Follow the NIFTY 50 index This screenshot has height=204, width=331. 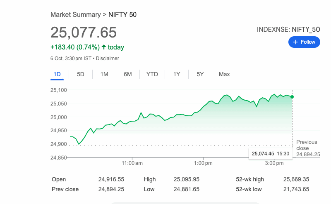coord(304,42)
